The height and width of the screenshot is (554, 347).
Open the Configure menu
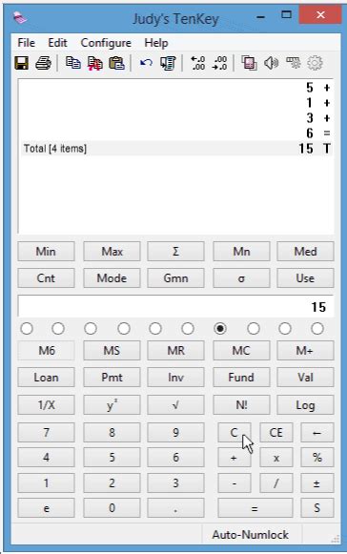click(x=106, y=43)
